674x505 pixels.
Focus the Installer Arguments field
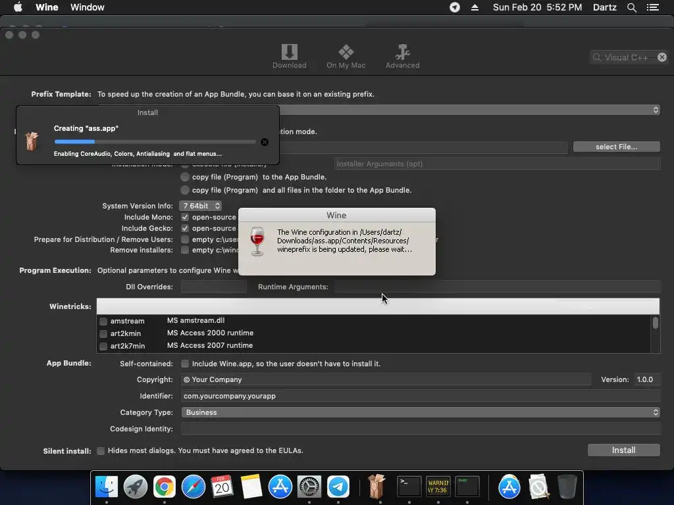coord(497,164)
